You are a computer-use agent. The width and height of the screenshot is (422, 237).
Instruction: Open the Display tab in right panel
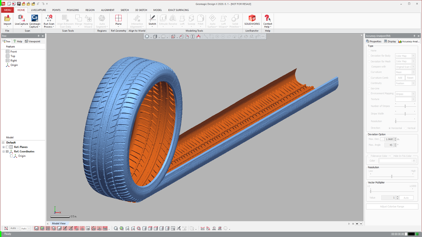coord(390,41)
